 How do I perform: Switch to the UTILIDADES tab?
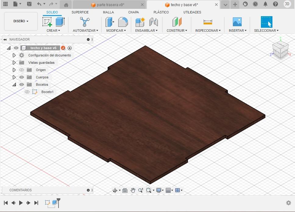coord(192,12)
